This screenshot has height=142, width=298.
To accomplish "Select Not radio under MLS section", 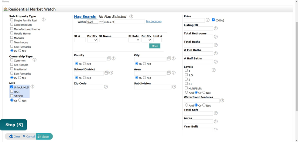I will click(x=19, y=100).
